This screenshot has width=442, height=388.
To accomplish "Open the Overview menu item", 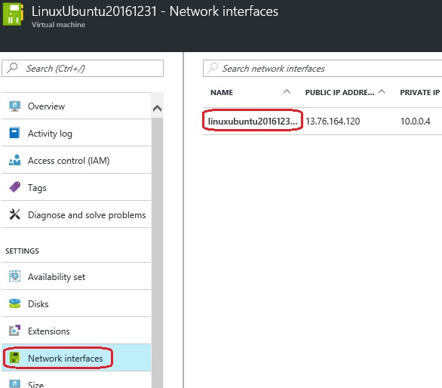I will click(x=76, y=106).
